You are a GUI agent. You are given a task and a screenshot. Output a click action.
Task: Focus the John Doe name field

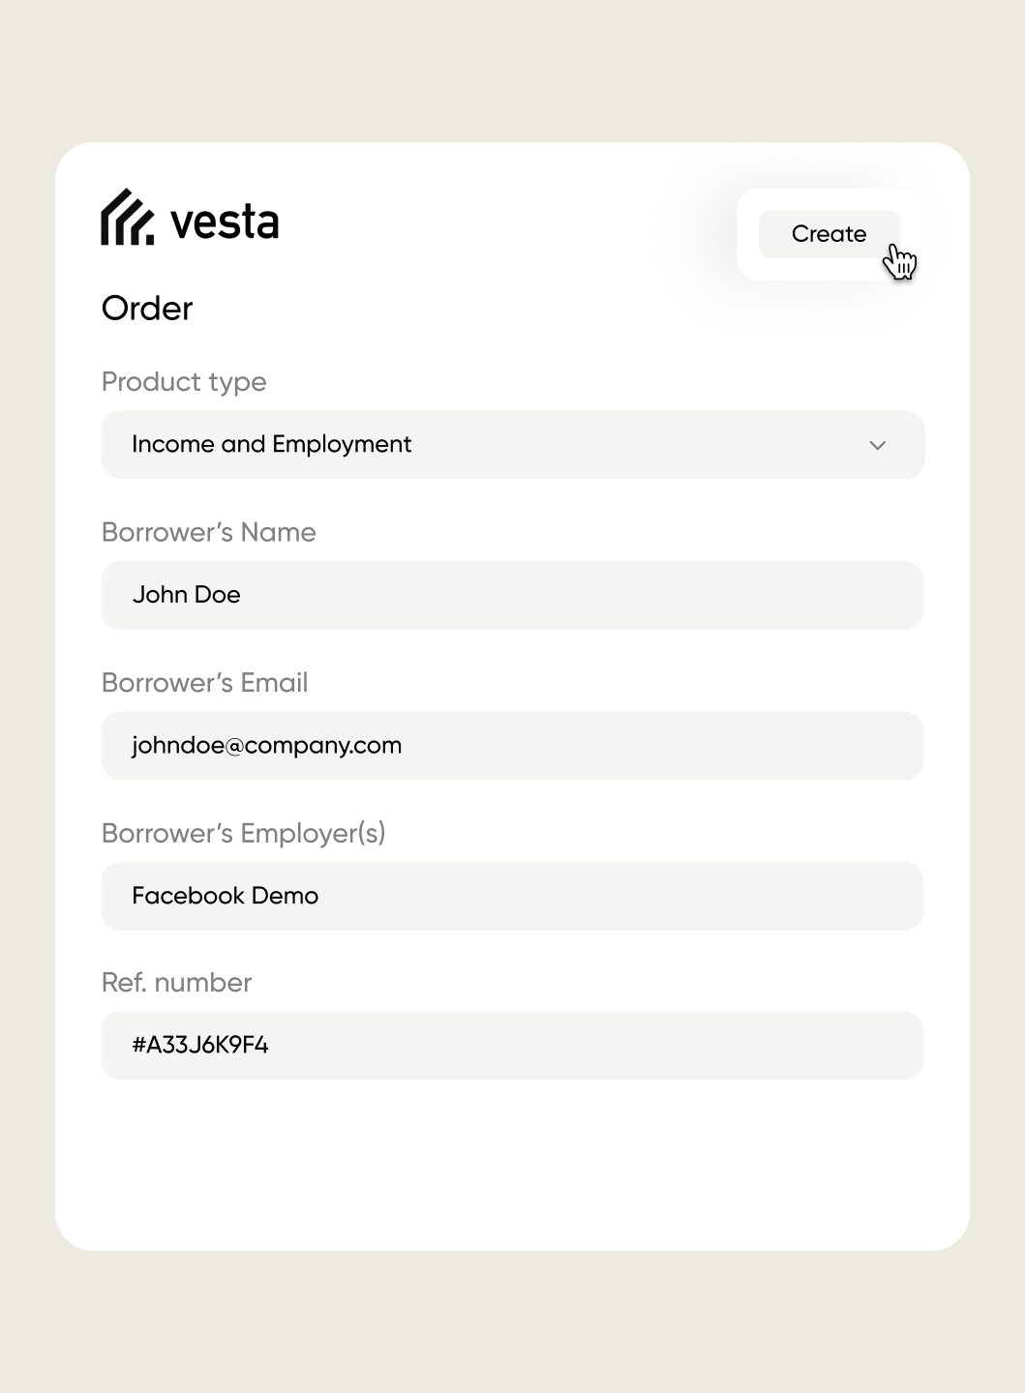[x=512, y=595]
